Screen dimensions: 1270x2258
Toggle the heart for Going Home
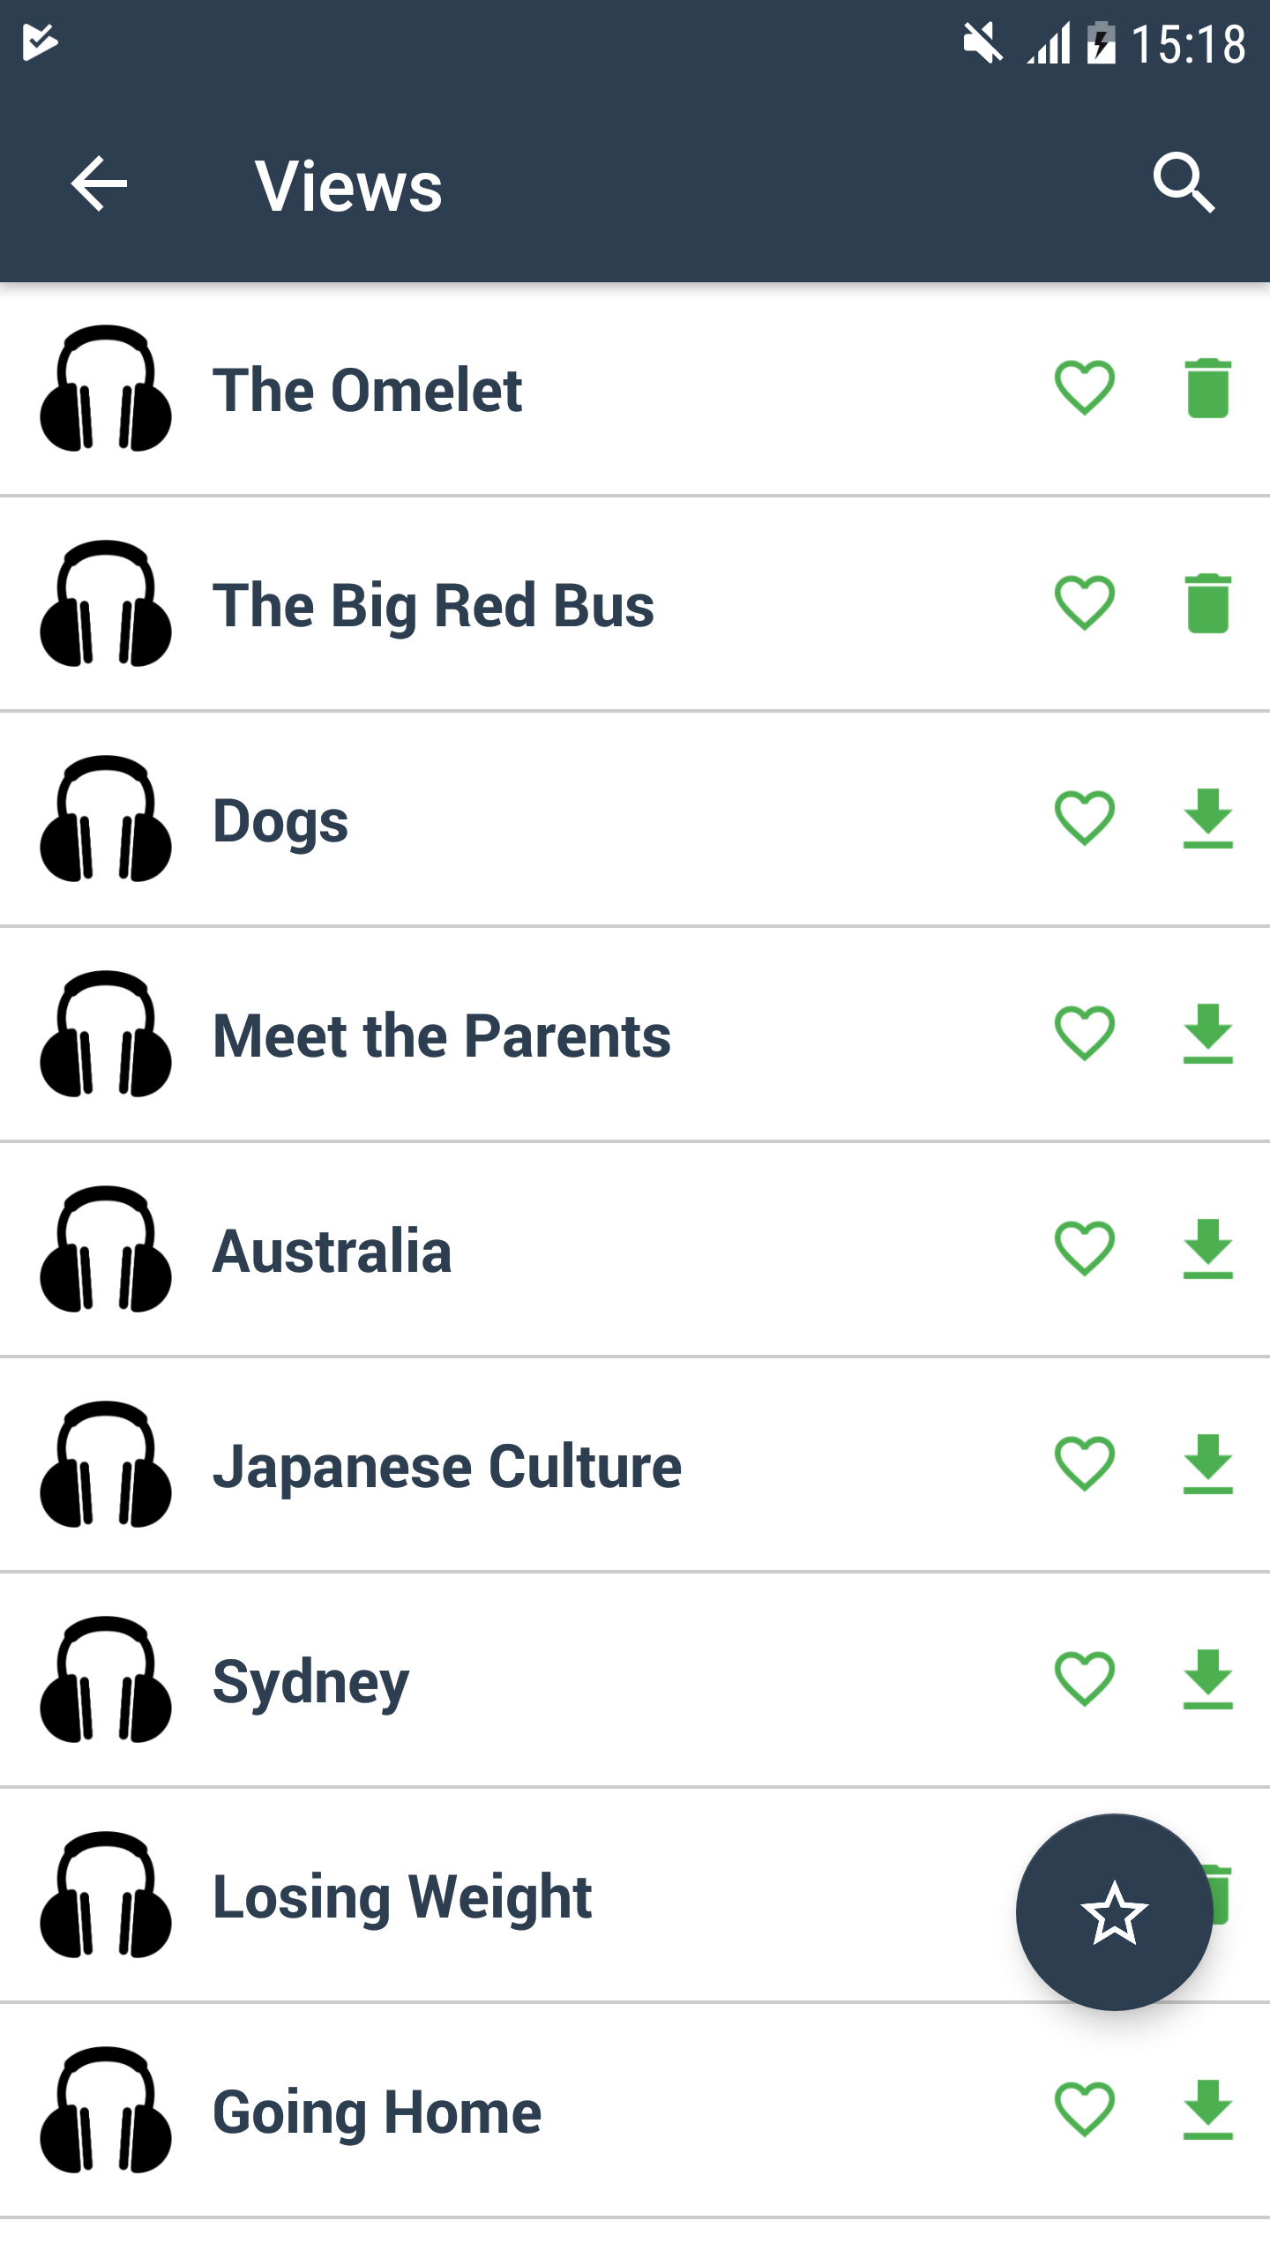pos(1084,2110)
